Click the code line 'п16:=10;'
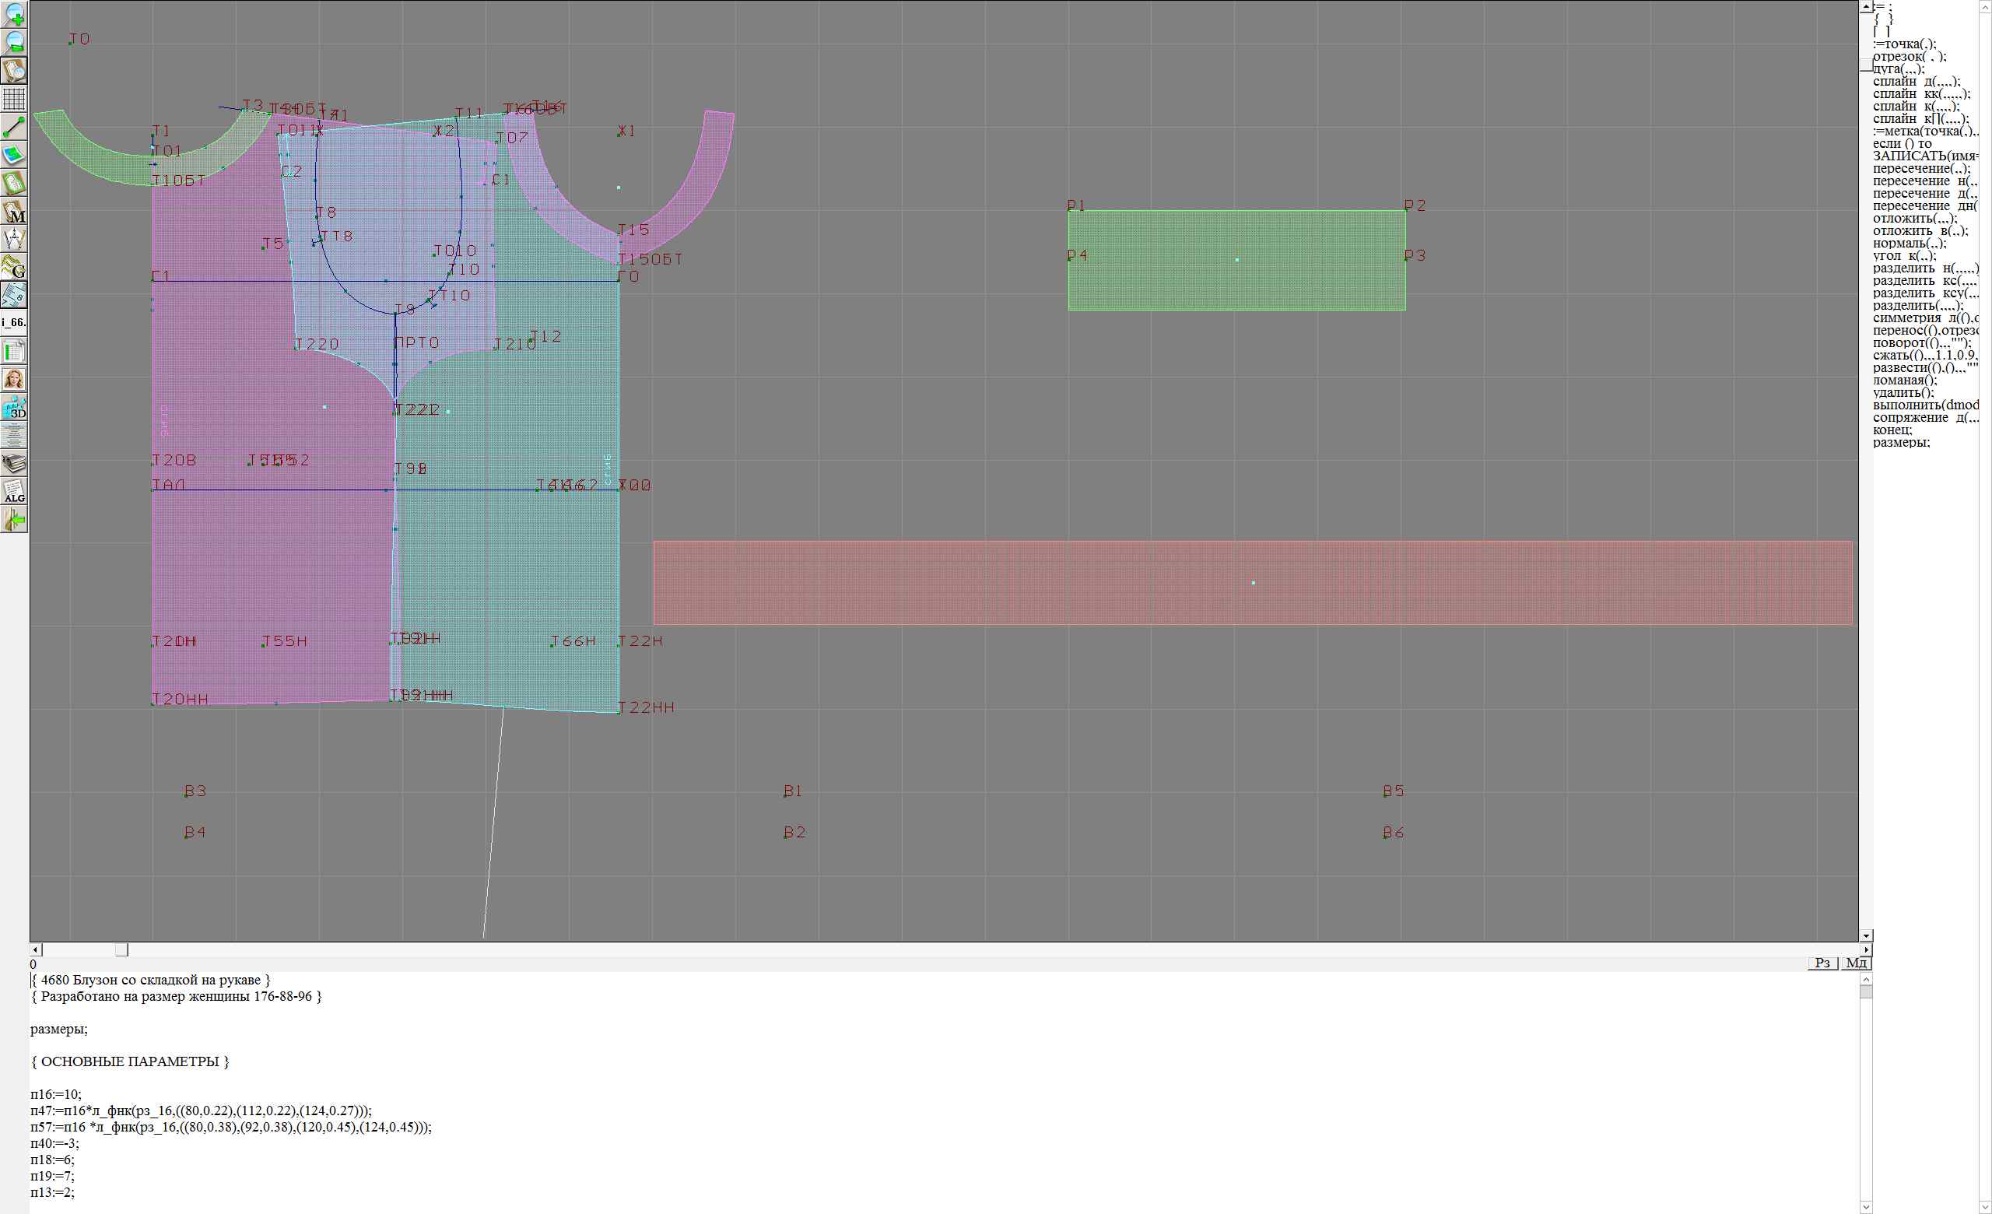 pos(56,1094)
